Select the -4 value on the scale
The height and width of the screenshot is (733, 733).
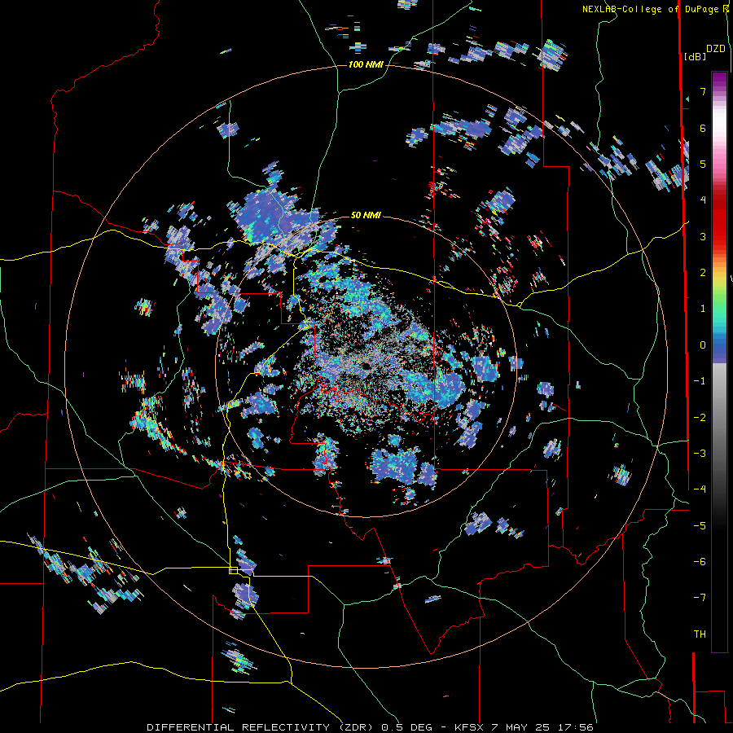pyautogui.click(x=700, y=489)
